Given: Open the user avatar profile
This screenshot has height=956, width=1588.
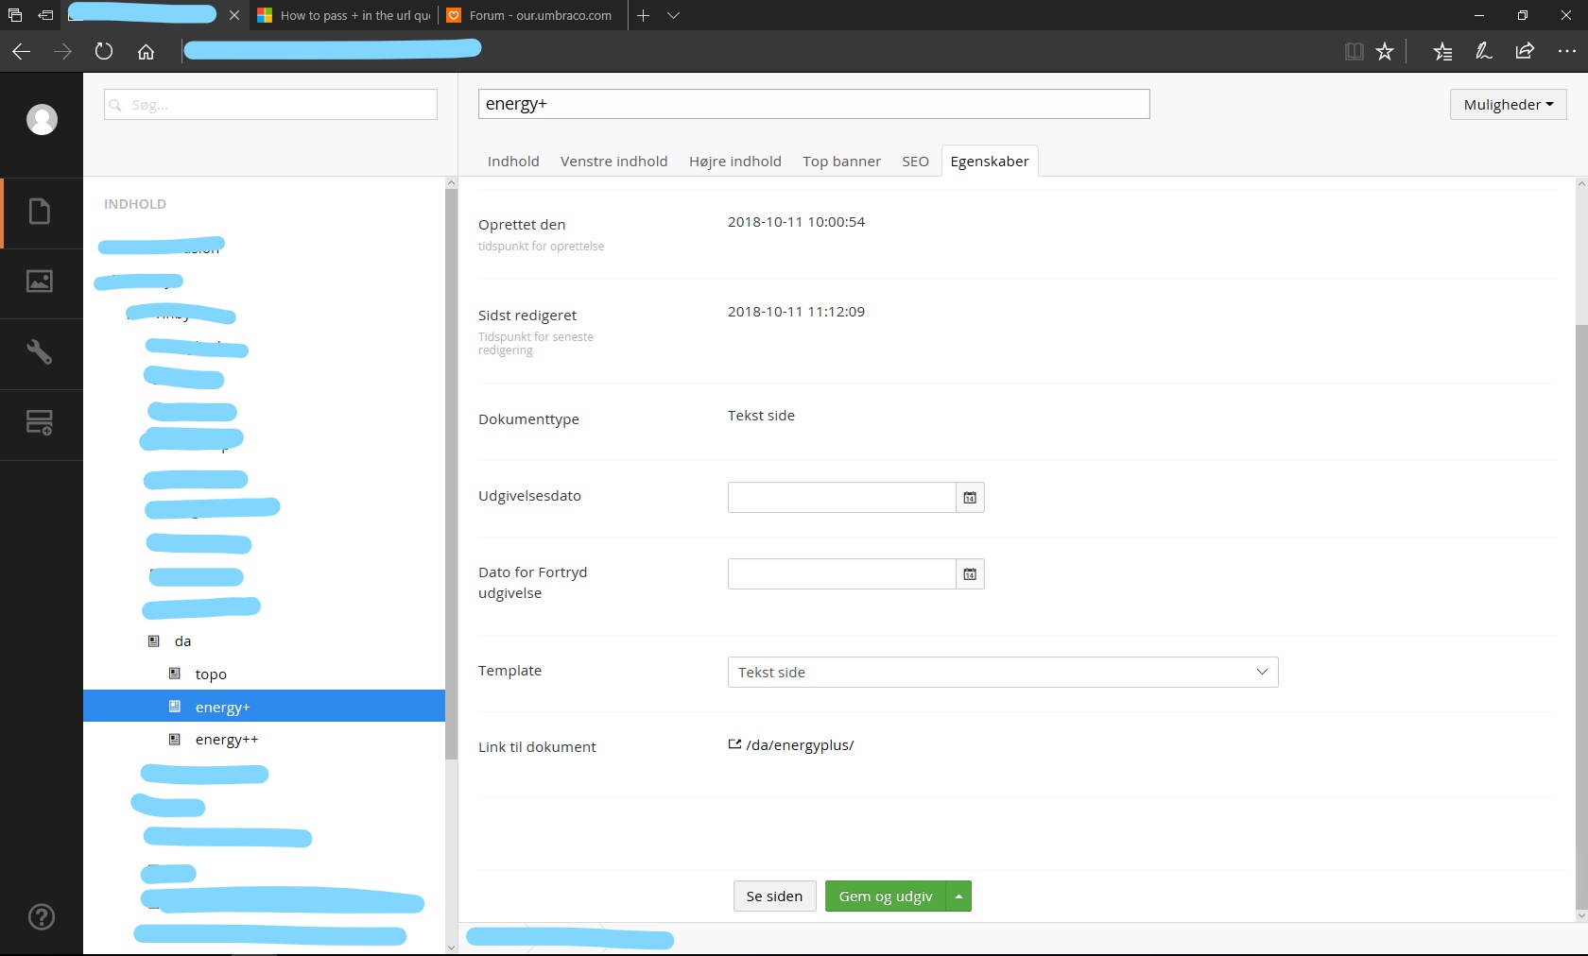Looking at the screenshot, I should pyautogui.click(x=42, y=120).
